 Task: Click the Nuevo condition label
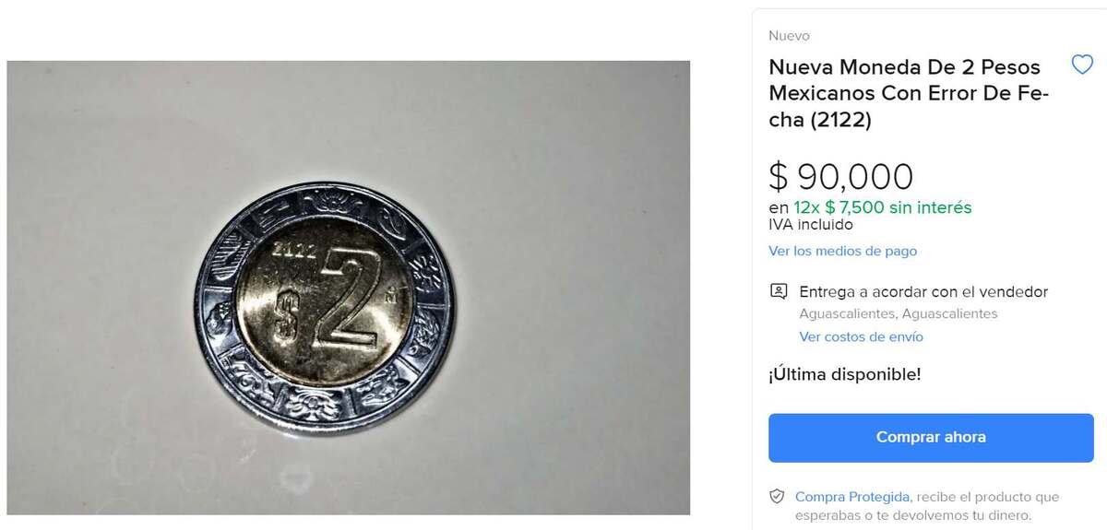pos(789,36)
